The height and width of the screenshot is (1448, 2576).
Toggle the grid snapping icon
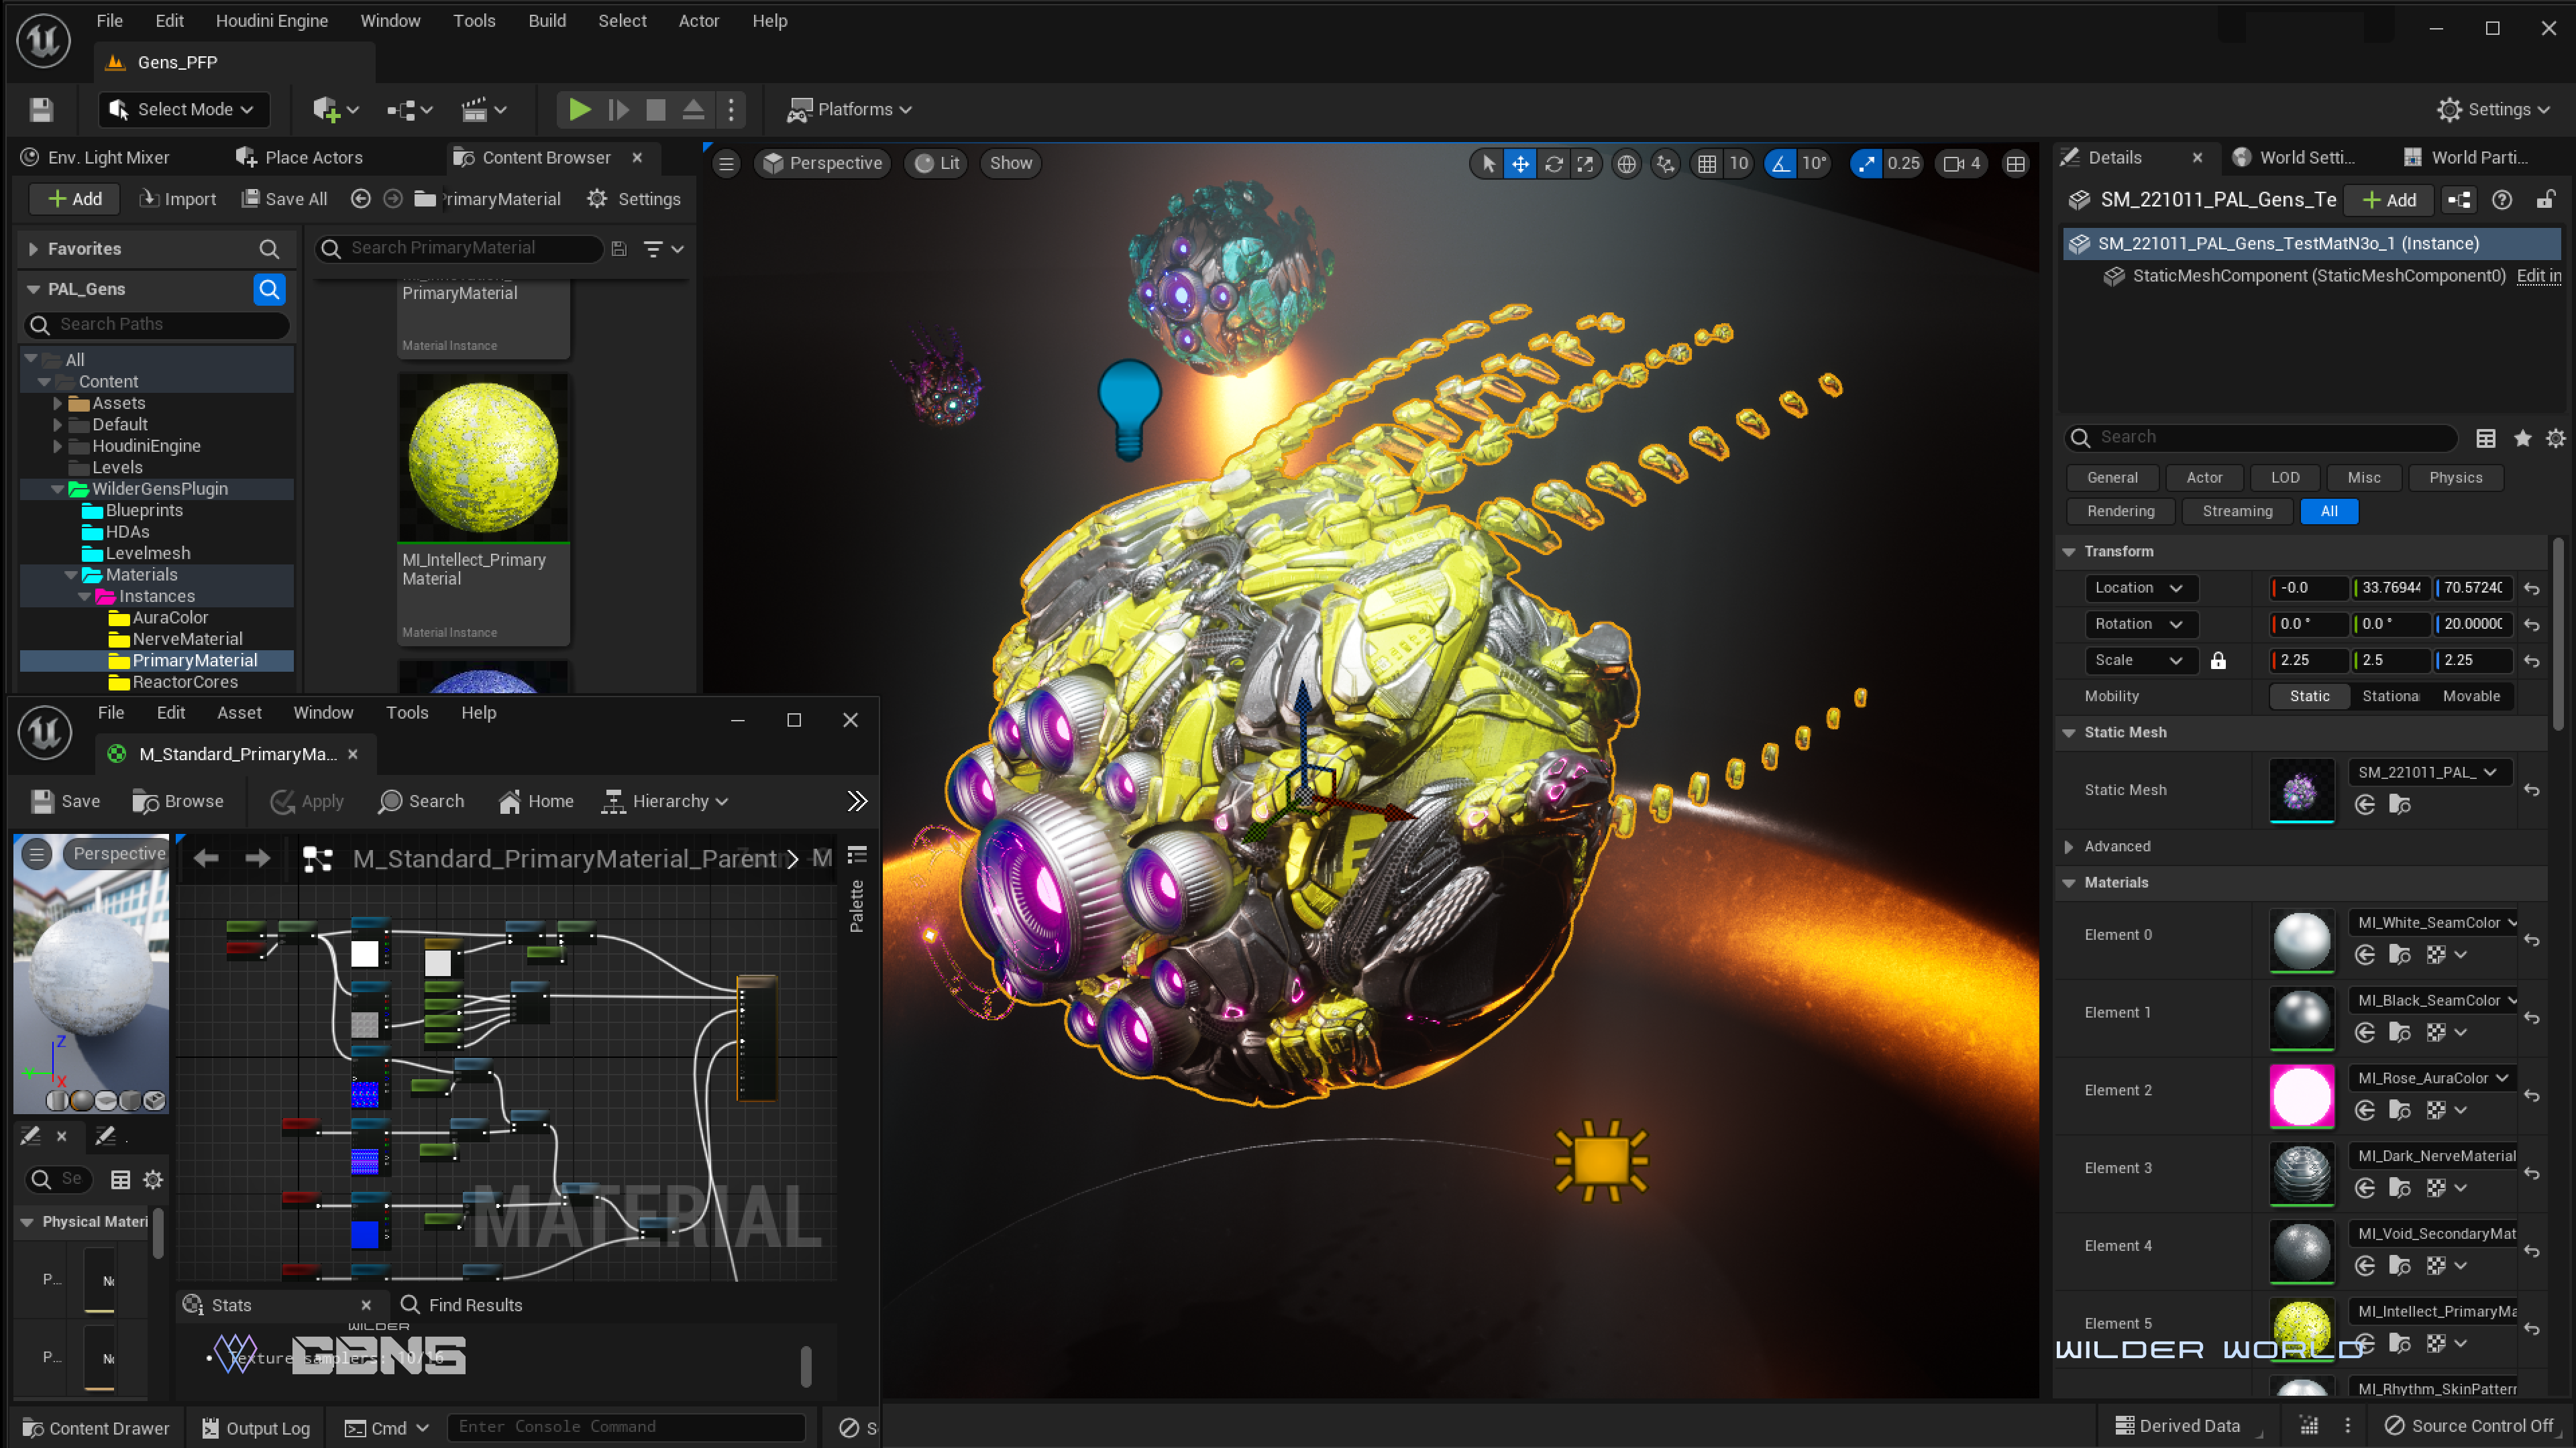click(1707, 164)
